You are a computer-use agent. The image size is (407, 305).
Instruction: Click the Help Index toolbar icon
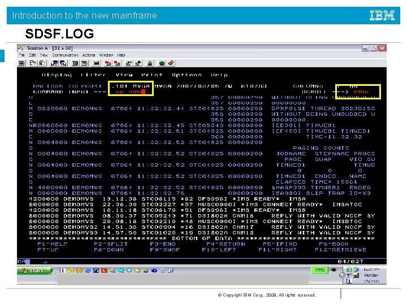coord(171,63)
